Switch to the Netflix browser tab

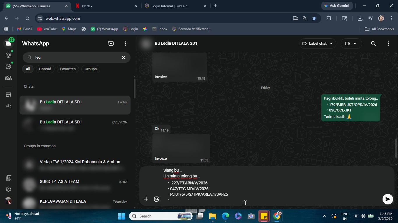[106, 6]
